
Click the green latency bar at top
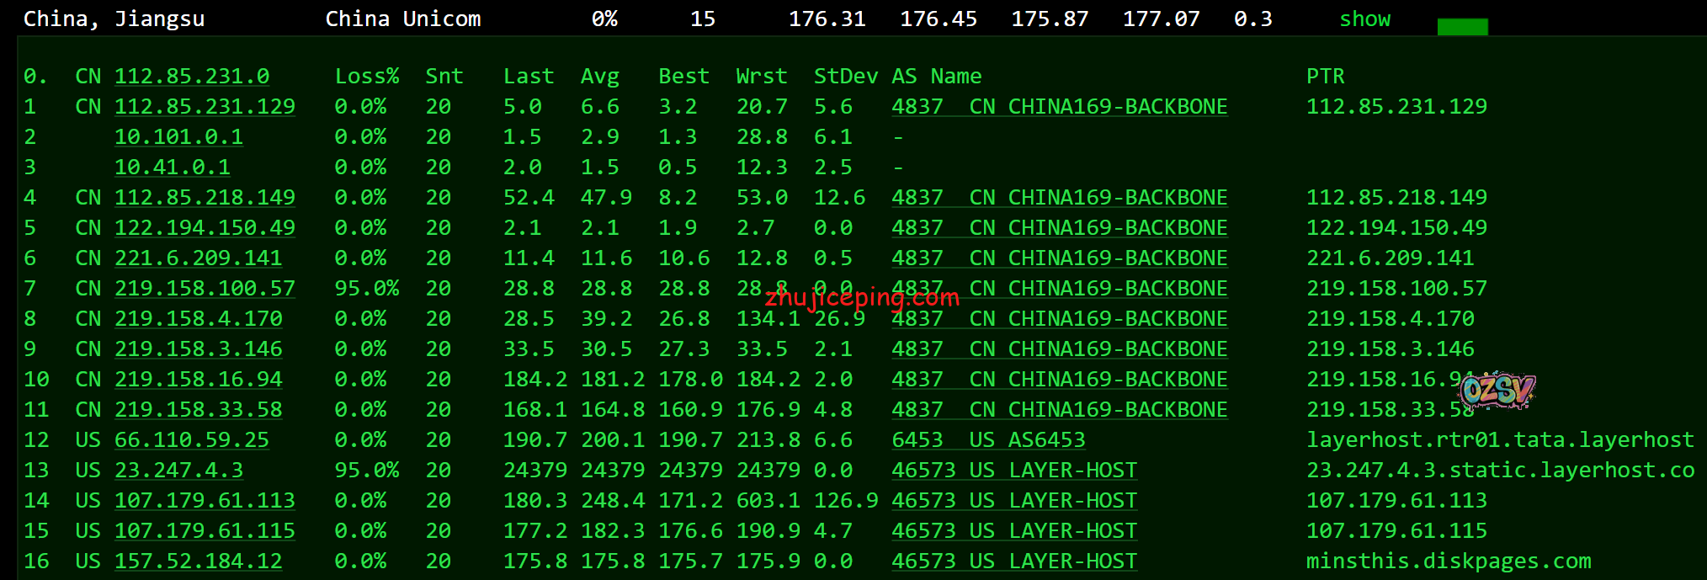(1462, 27)
